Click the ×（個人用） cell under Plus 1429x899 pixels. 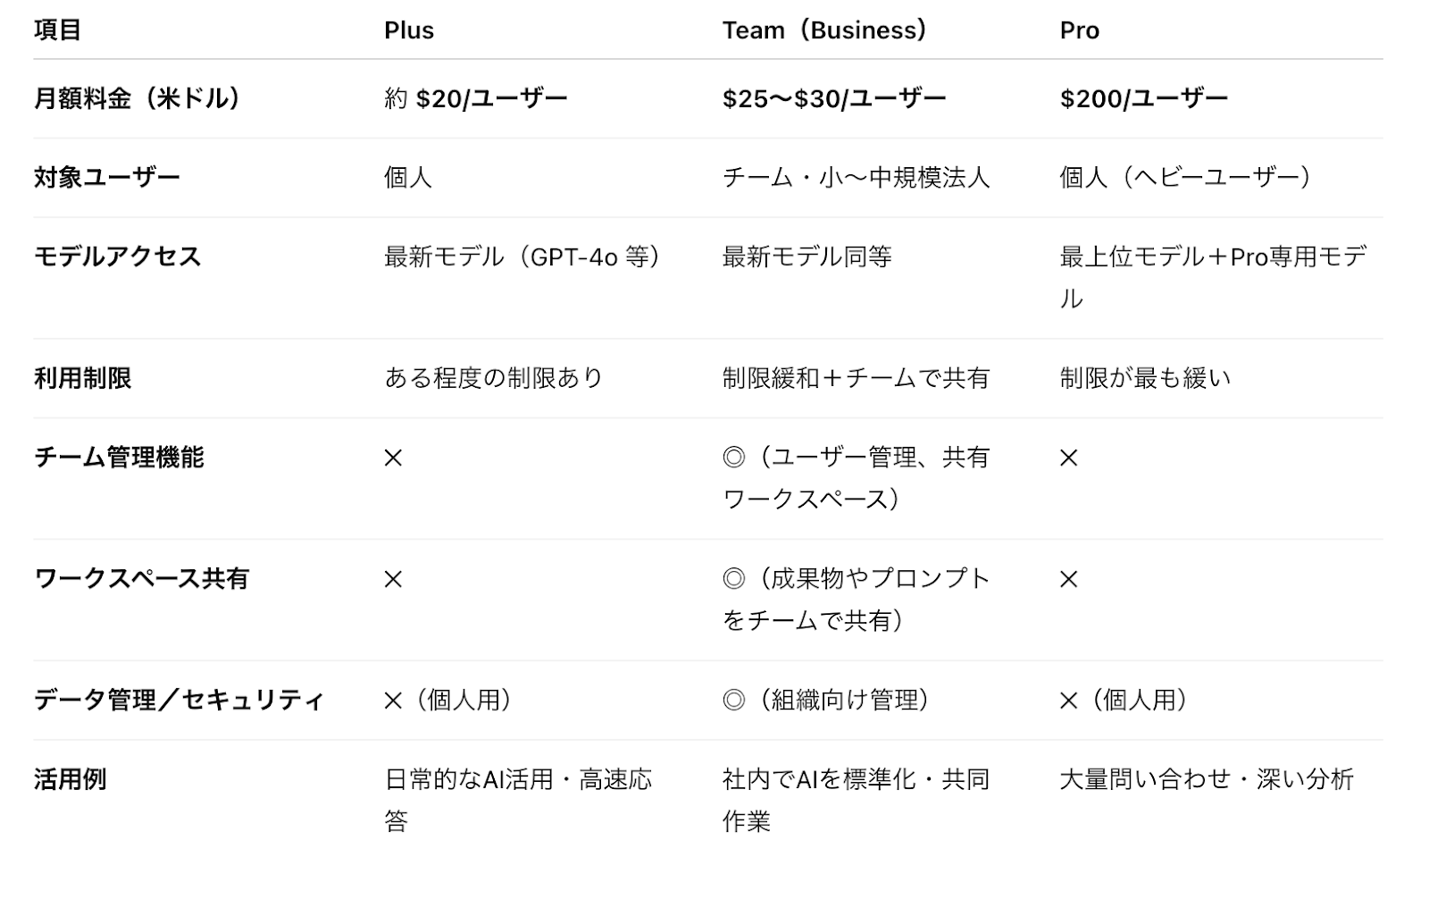(448, 700)
